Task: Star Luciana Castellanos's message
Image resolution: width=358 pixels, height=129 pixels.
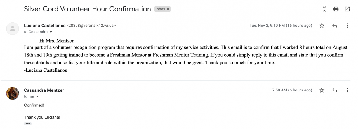Action: pyautogui.click(x=322, y=26)
